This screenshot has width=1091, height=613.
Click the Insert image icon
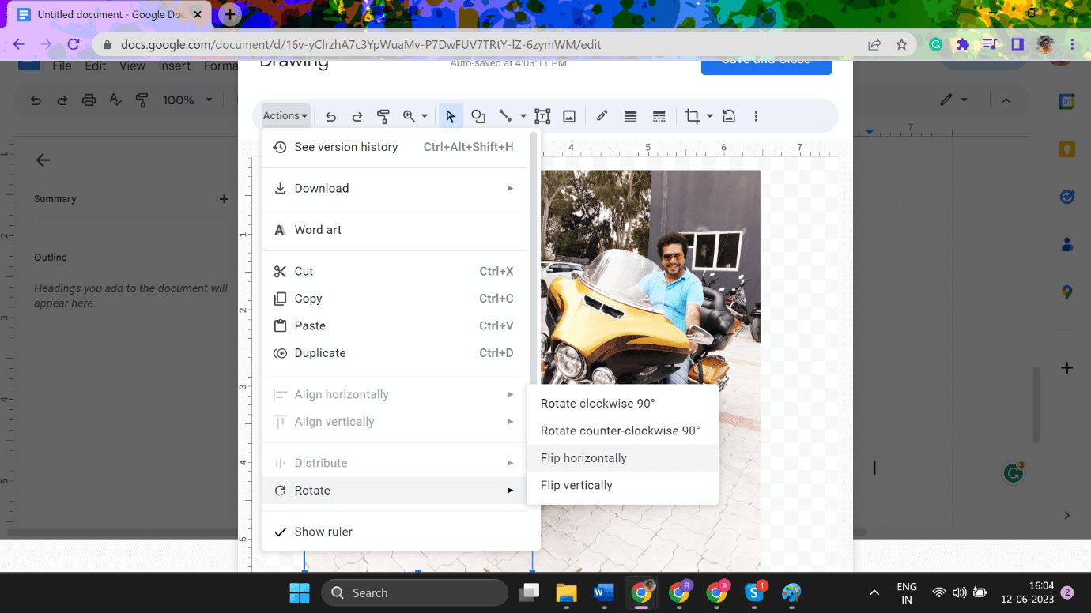coord(569,116)
